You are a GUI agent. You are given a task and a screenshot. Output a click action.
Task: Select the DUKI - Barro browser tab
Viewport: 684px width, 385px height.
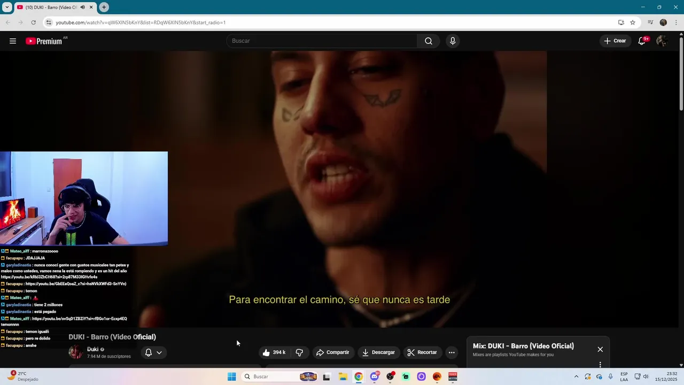[x=55, y=7]
